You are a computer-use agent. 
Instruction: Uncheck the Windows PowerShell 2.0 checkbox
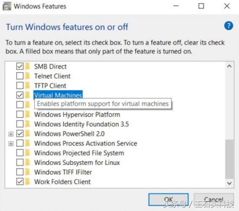(20, 134)
